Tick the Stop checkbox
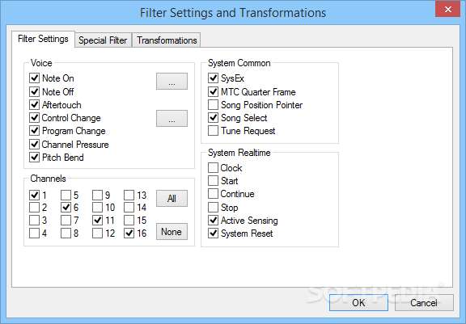Image resolution: width=466 pixels, height=324 pixels. point(213,207)
